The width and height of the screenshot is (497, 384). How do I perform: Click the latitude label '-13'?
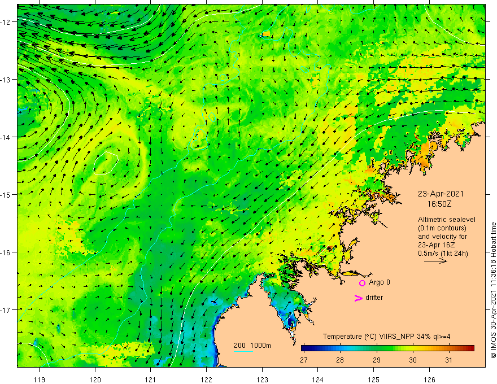tap(6, 80)
